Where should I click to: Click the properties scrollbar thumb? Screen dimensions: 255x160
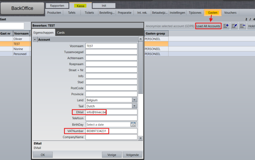tap(141, 67)
